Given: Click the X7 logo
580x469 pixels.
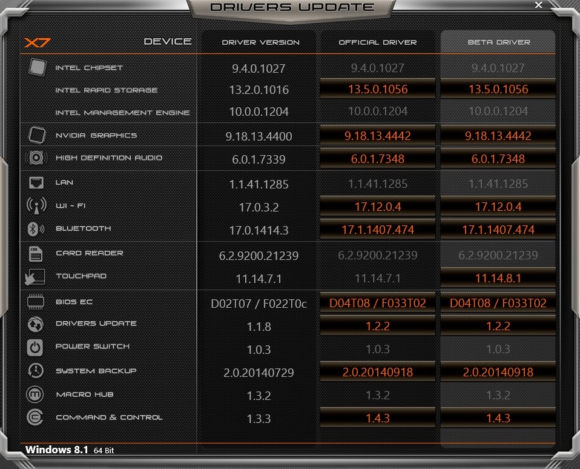Looking at the screenshot, I should point(37,42).
